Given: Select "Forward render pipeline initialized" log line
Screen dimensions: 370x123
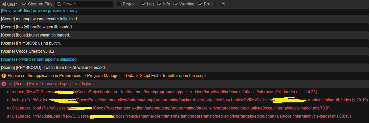Looking at the screenshot, I should point(185,59).
